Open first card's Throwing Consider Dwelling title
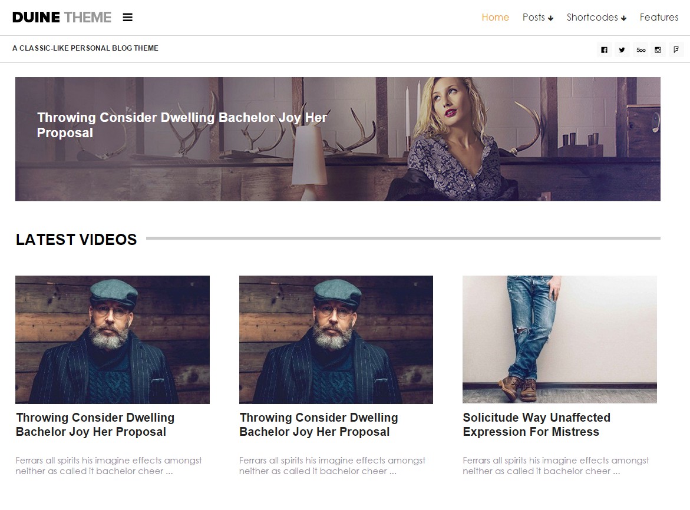This screenshot has width=690, height=510. pos(95,424)
